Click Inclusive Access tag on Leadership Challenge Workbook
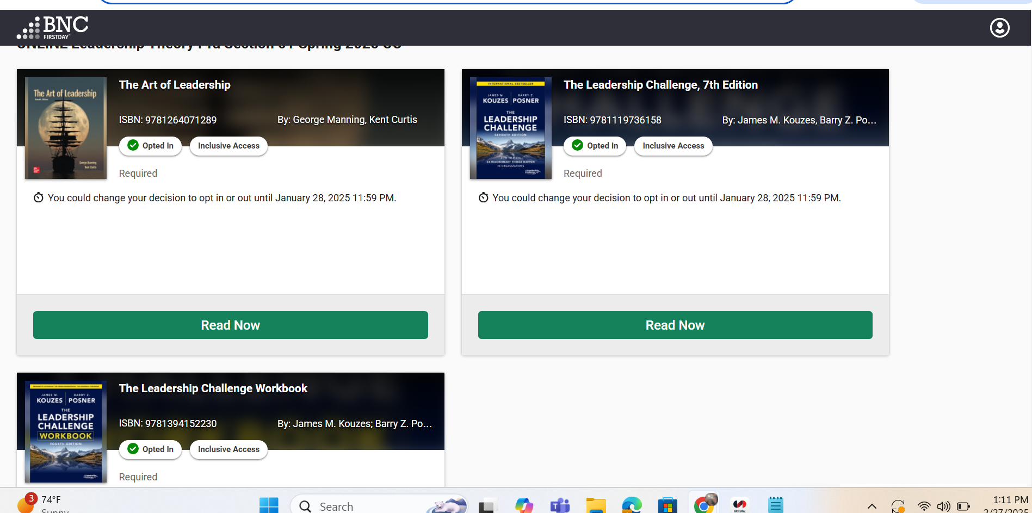 (228, 449)
